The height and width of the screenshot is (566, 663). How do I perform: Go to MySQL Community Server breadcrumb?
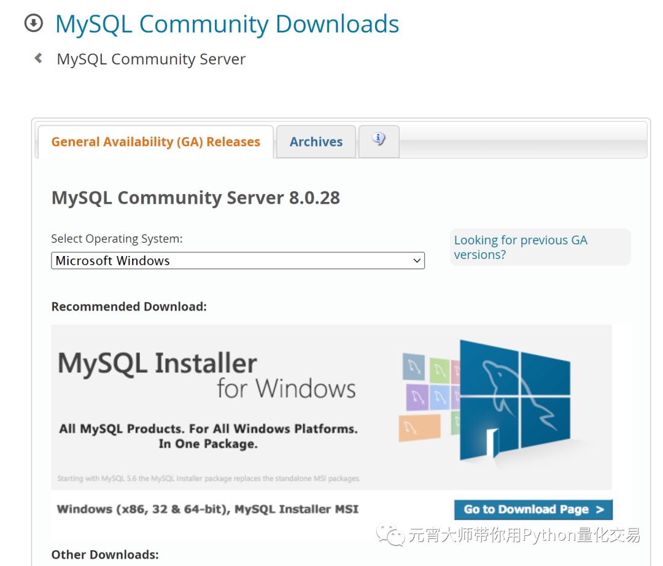pyautogui.click(x=151, y=59)
